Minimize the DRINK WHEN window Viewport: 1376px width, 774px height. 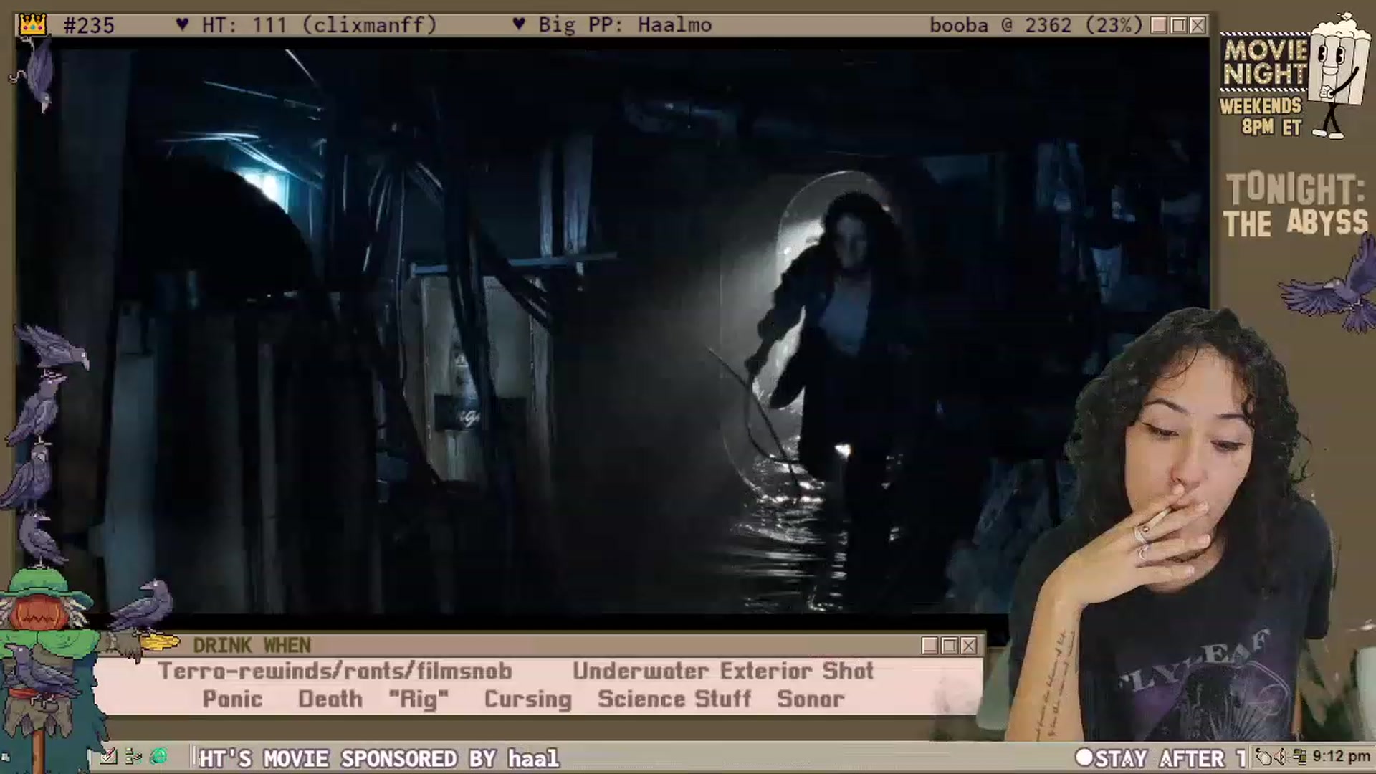tap(930, 646)
